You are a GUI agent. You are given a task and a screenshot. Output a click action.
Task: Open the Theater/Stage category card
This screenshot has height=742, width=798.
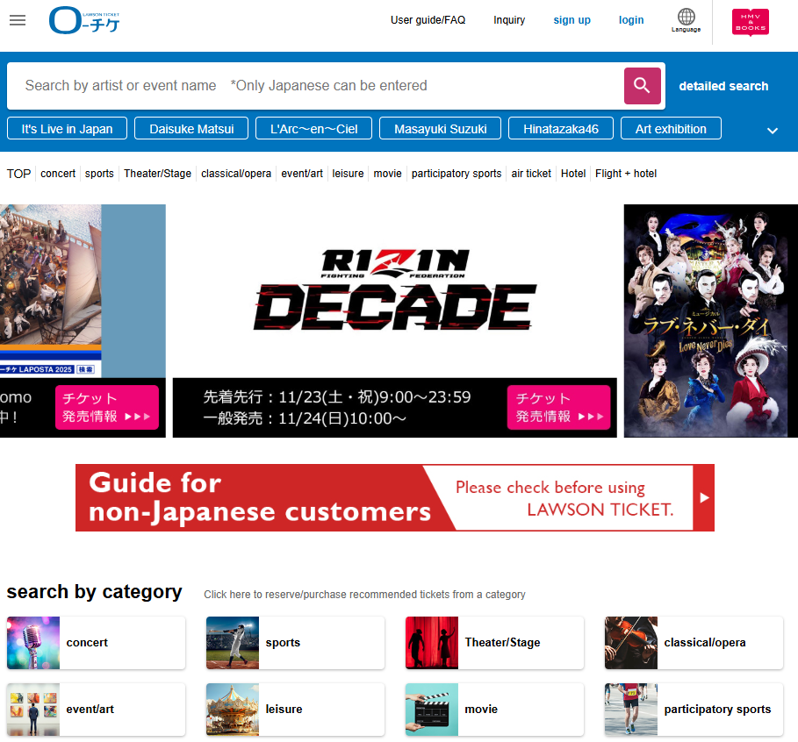point(494,643)
